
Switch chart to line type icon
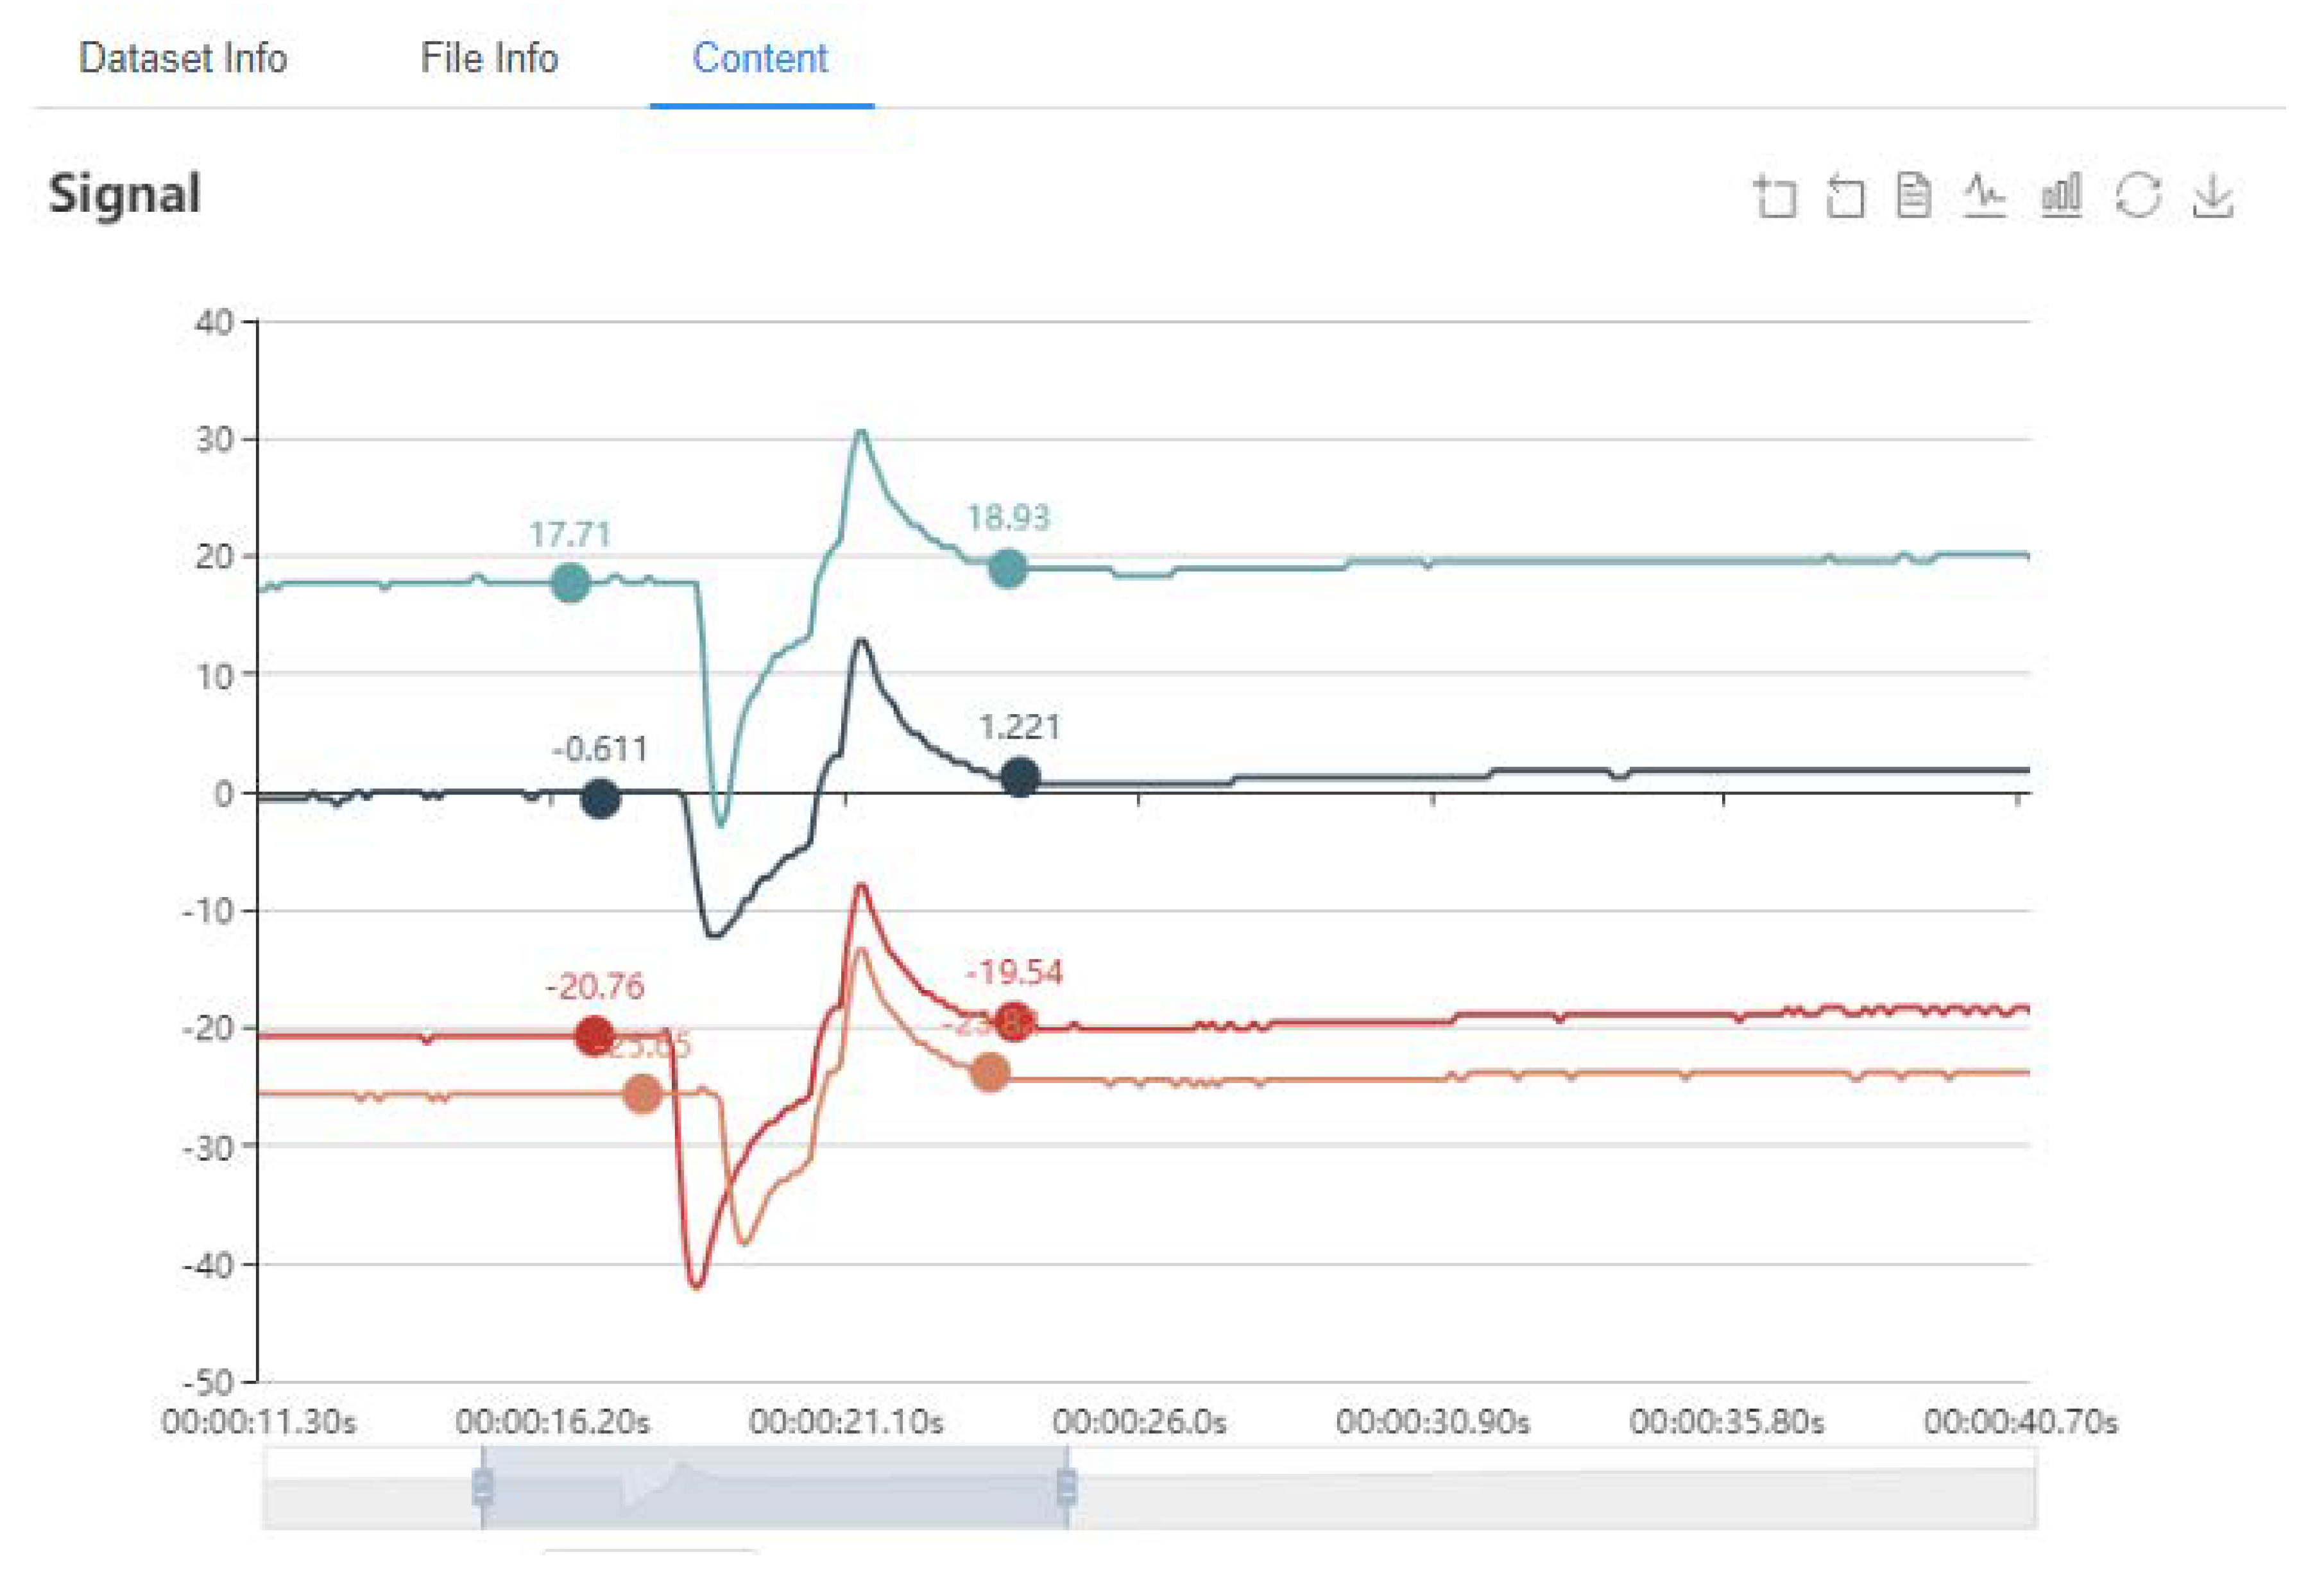1984,195
